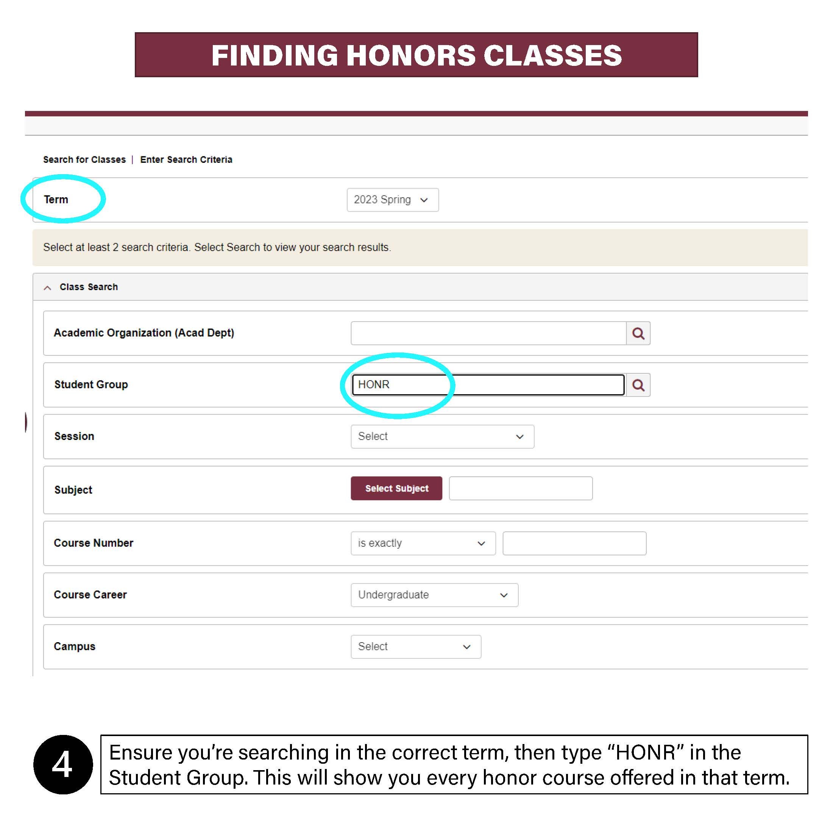This screenshot has width=833, height=833.
Task: Click the Academic Organization lookup magnifier icon
Action: click(638, 333)
